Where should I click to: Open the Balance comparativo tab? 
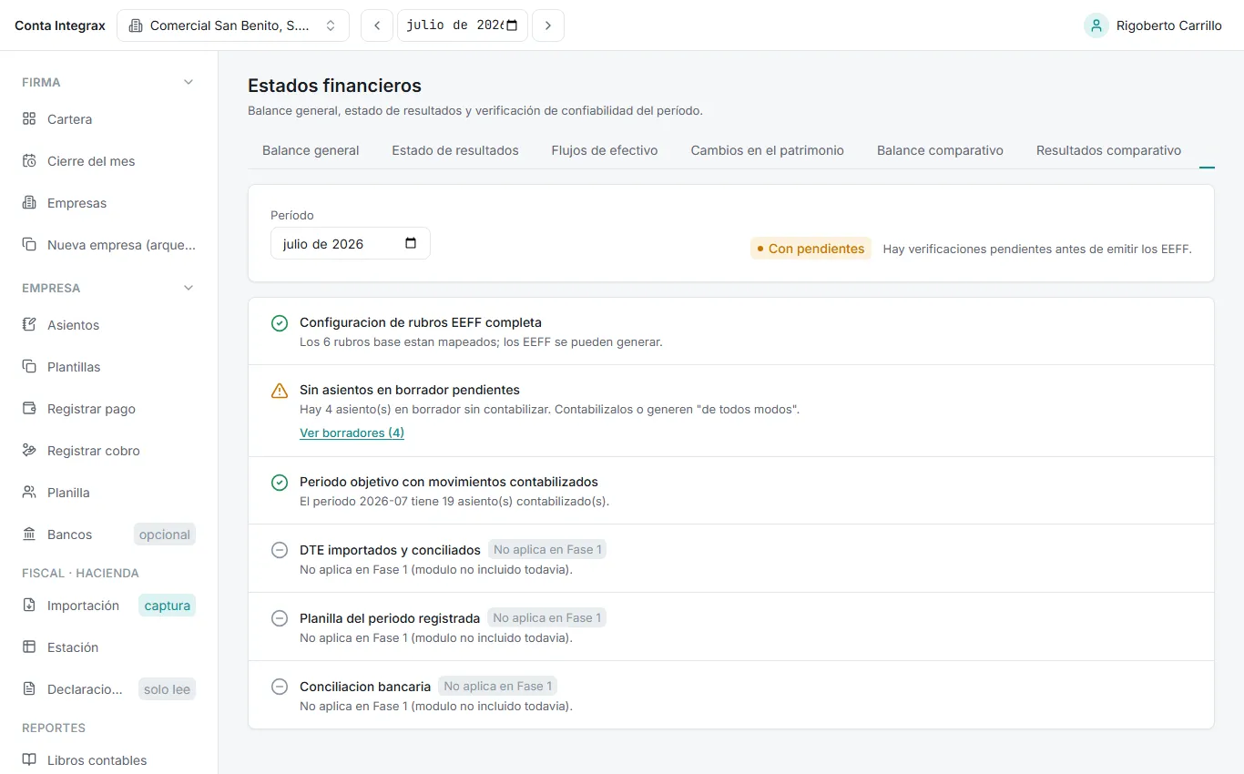point(940,150)
